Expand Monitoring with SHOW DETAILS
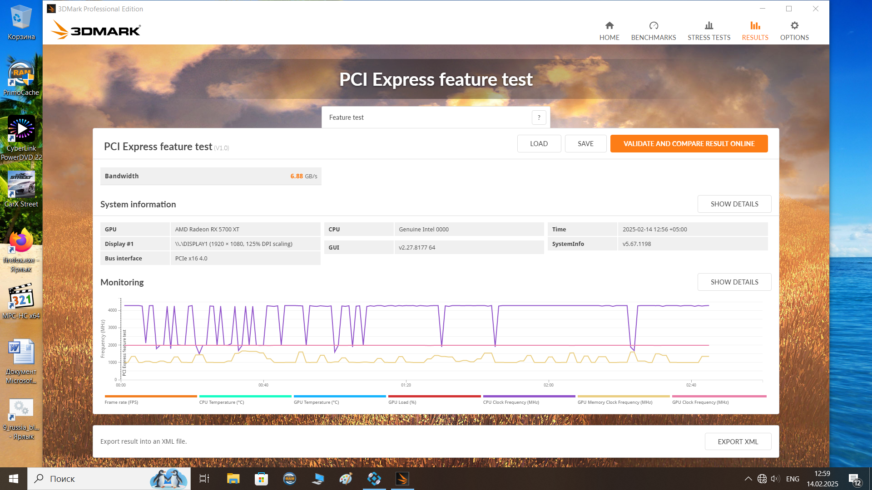 [734, 282]
